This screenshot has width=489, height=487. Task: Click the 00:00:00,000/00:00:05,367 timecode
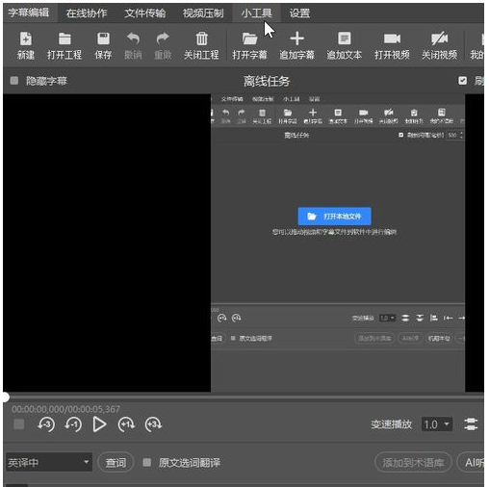coord(65,409)
